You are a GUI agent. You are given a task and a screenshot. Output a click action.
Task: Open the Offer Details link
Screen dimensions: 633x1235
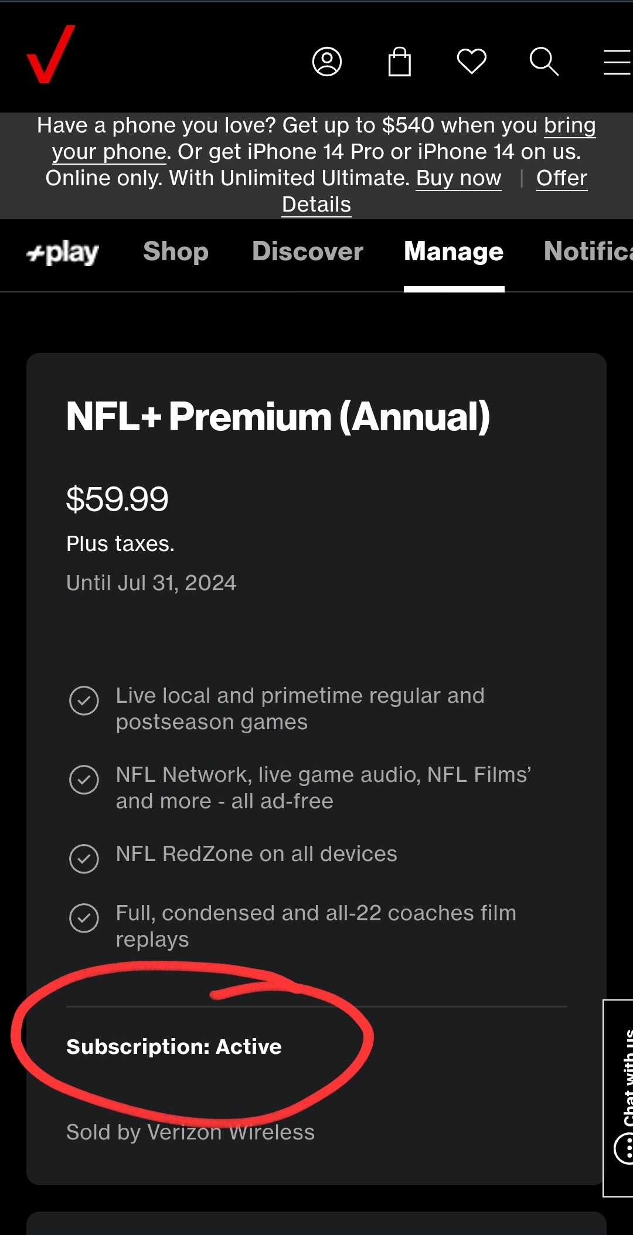coord(561,178)
